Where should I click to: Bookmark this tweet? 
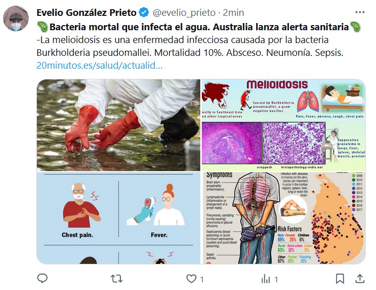coord(340,279)
